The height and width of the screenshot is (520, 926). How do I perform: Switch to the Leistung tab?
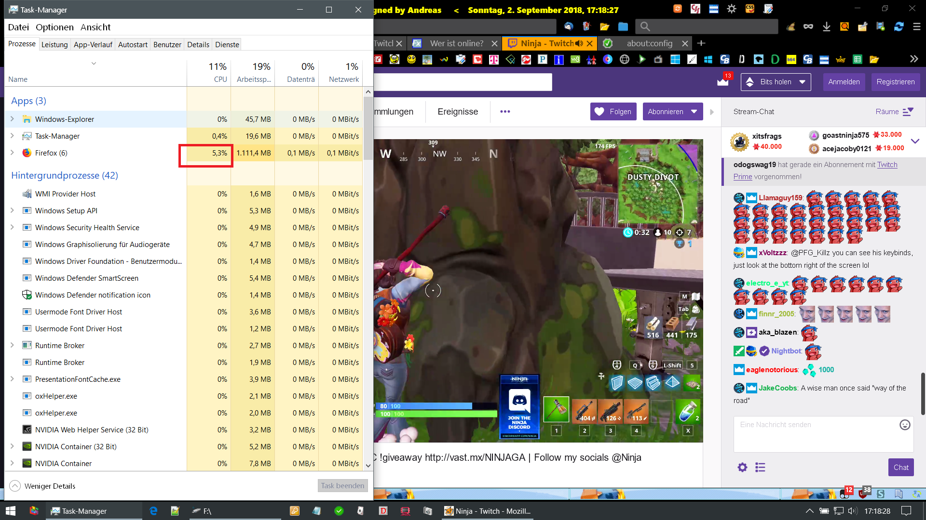click(54, 44)
